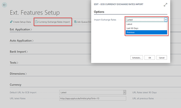
Task: Go back using the arrow button
Action: click(x=4, y=5)
